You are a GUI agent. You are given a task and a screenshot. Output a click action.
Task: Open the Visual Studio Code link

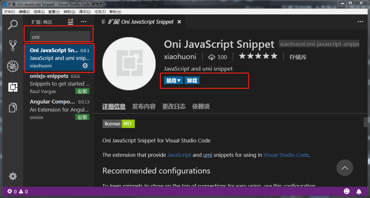point(286,155)
